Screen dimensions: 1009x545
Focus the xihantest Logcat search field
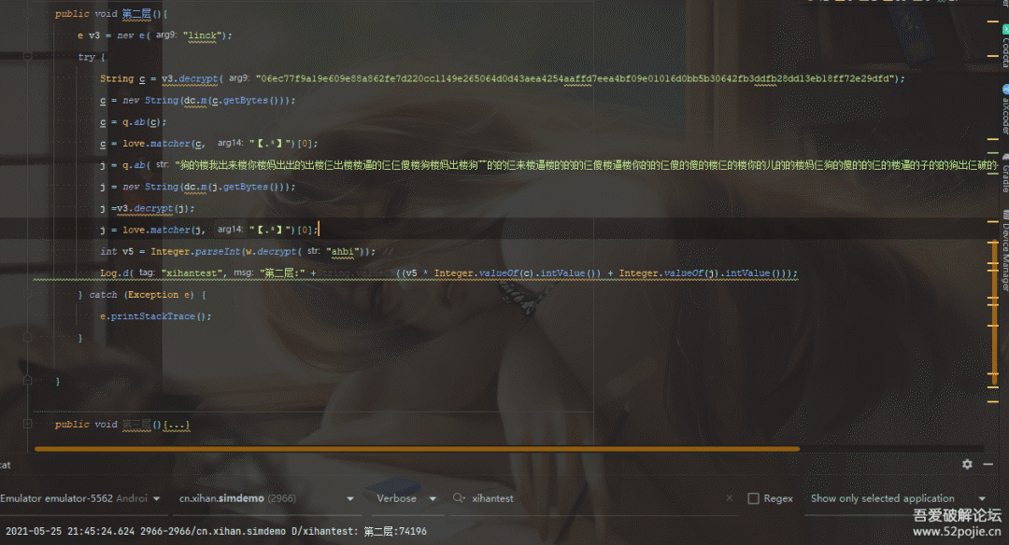[x=595, y=498]
